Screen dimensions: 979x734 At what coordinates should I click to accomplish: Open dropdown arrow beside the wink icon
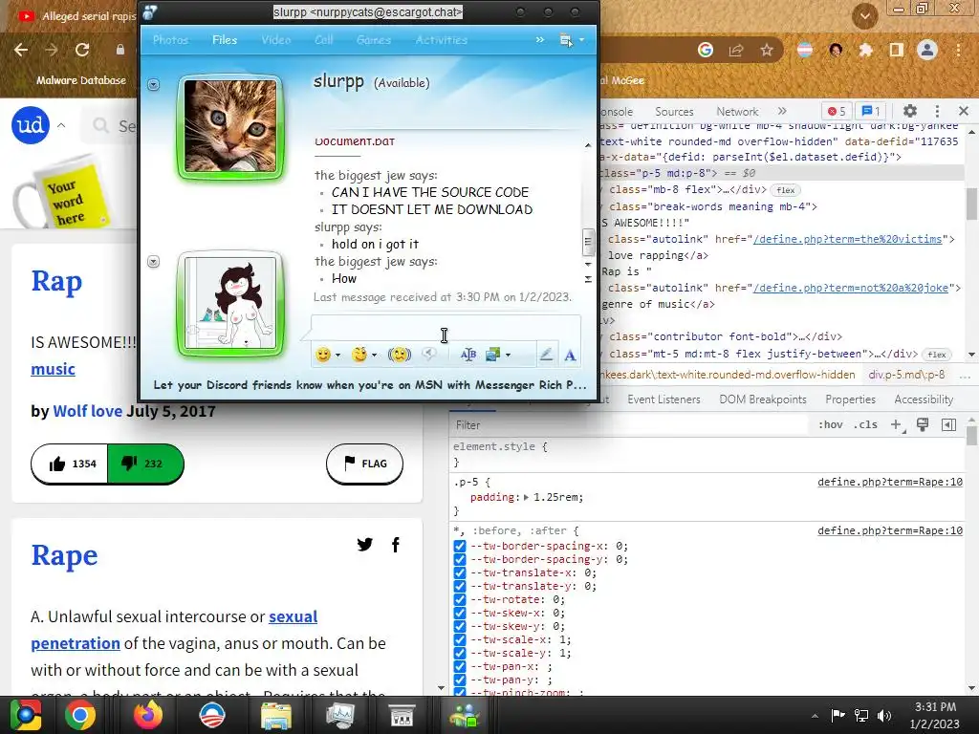coord(374,356)
